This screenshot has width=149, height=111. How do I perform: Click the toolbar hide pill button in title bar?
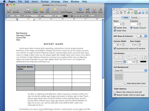(101, 5)
